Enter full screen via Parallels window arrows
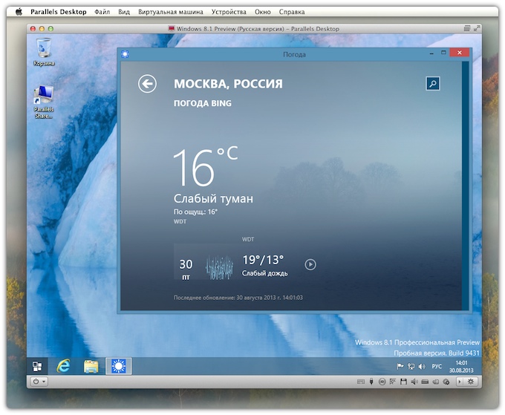The width and height of the screenshot is (505, 415). pyautogui.click(x=476, y=28)
